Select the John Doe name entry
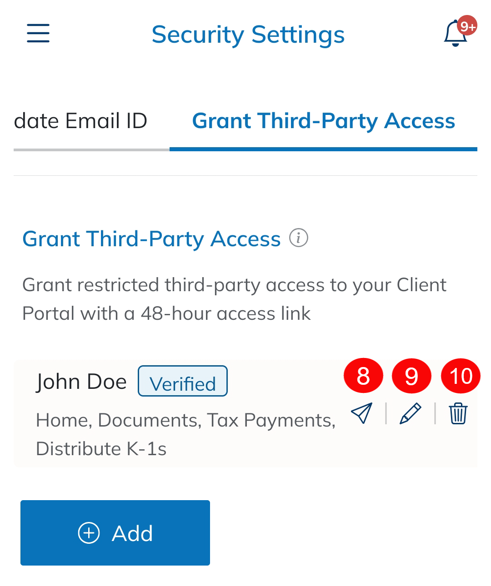 [81, 382]
